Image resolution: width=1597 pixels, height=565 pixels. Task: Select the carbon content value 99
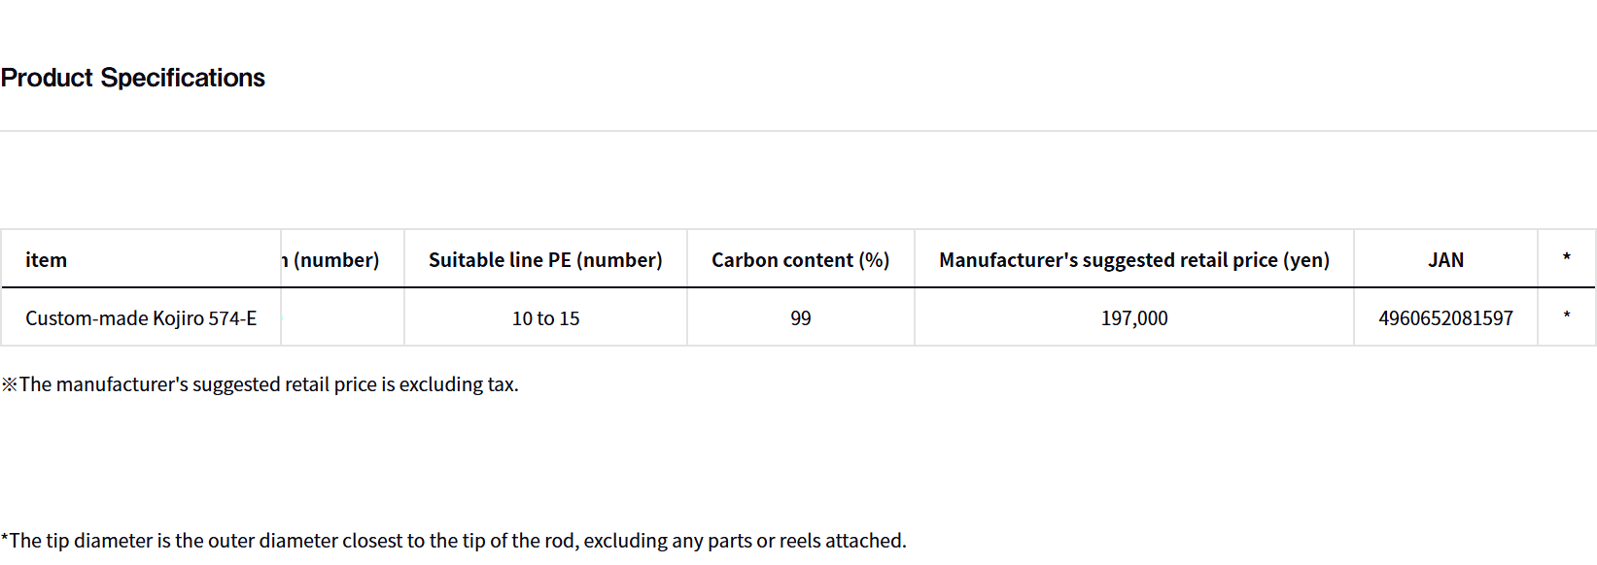pyautogui.click(x=800, y=318)
